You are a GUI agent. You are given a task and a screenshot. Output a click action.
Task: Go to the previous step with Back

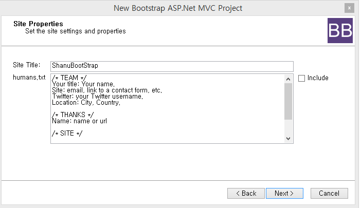point(246,194)
